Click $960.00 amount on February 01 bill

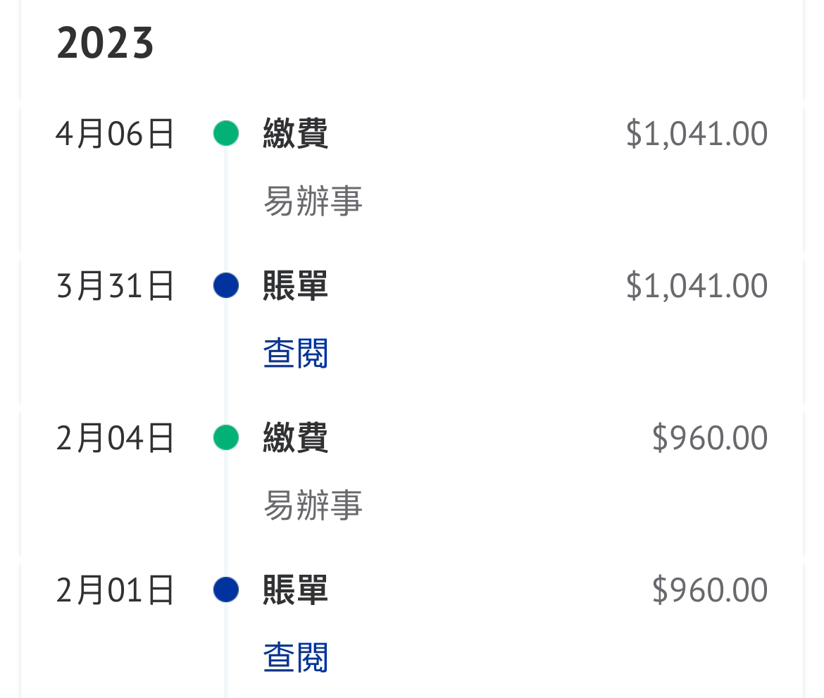point(710,590)
